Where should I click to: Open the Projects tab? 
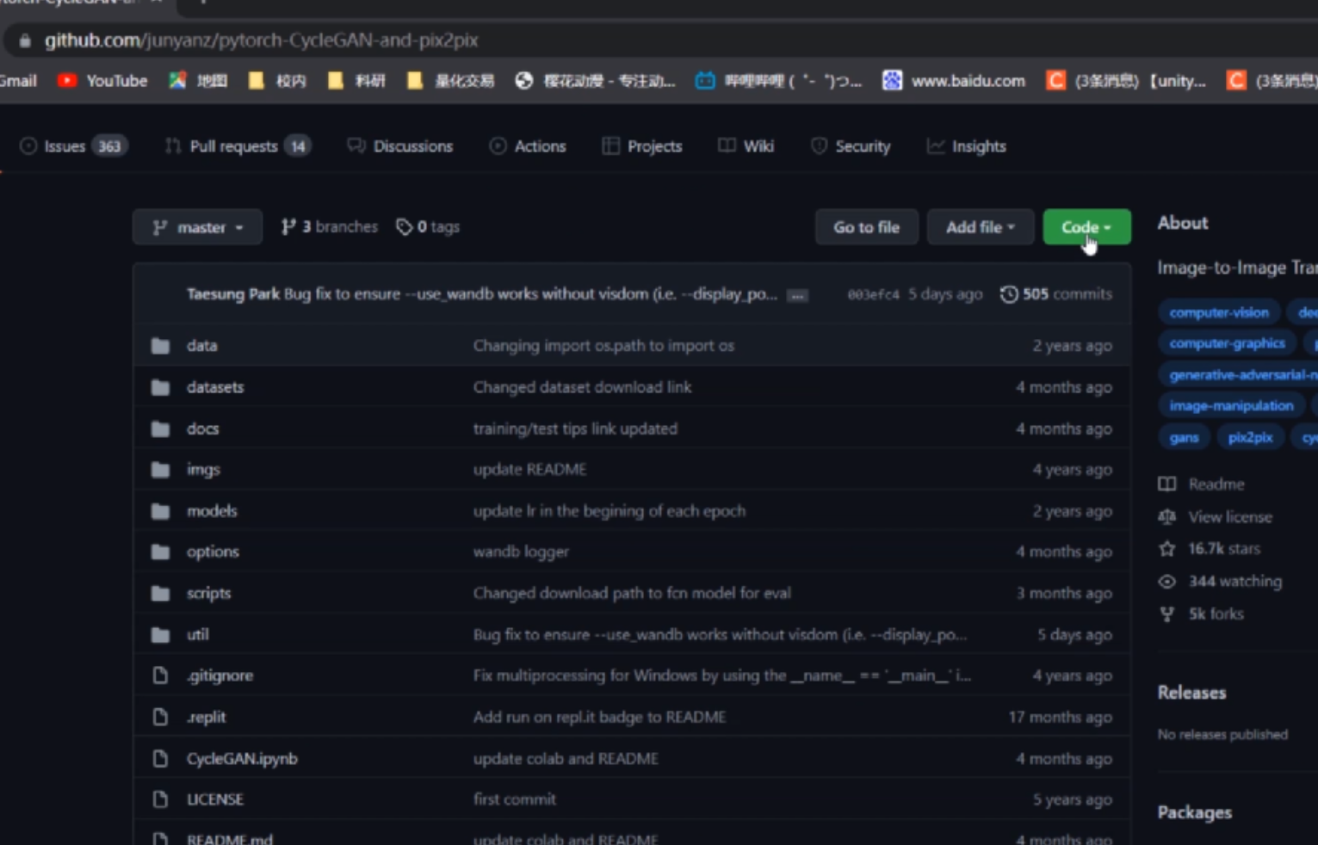(642, 146)
